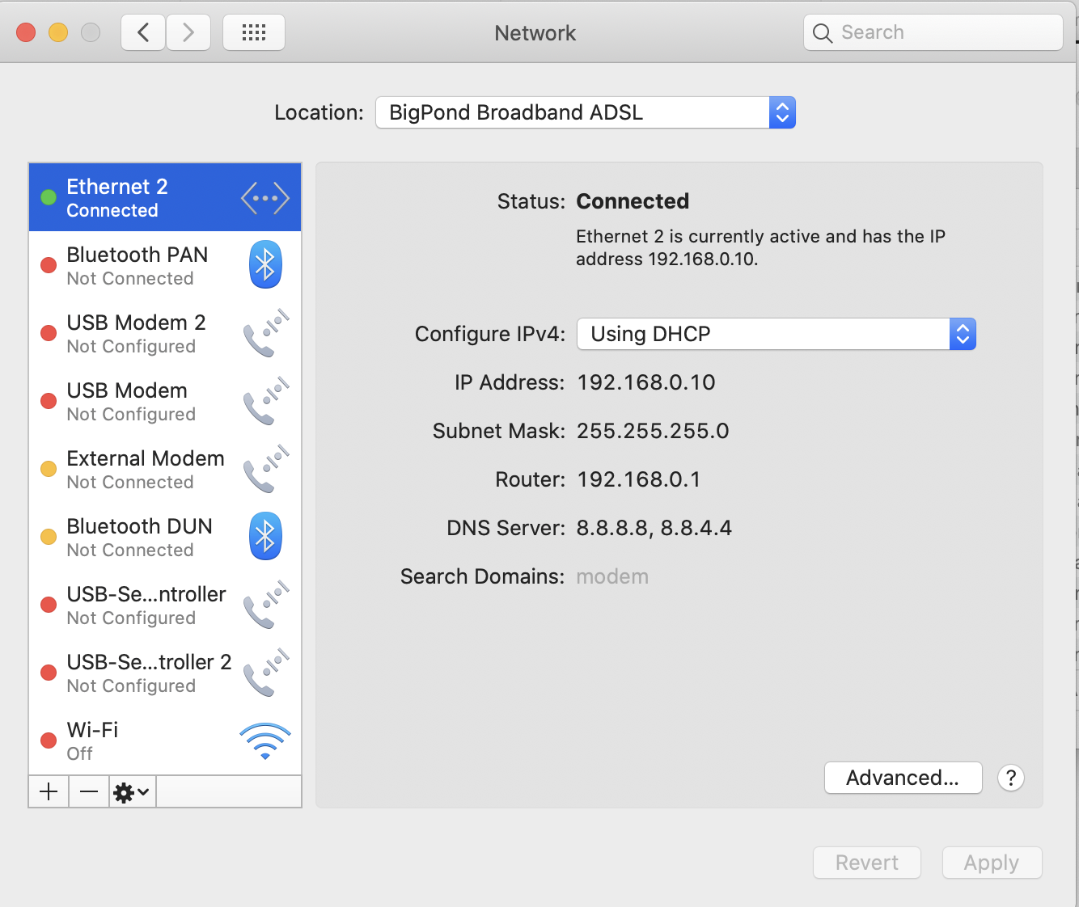Click the USB-Se...troller 2 phone icon
This screenshot has height=907, width=1079.
click(266, 673)
